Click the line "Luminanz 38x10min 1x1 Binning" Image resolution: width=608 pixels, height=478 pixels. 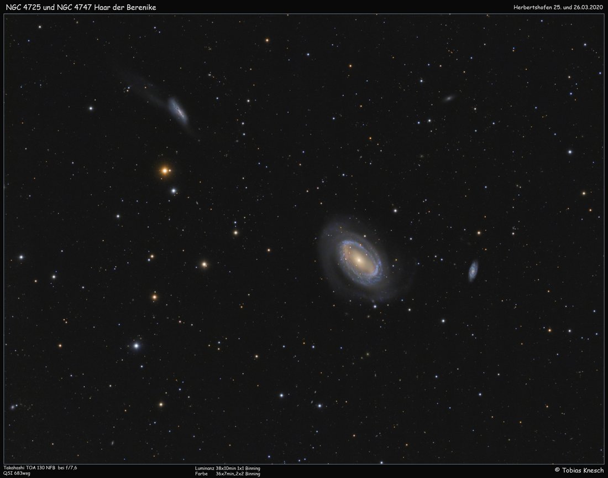[x=228, y=469]
